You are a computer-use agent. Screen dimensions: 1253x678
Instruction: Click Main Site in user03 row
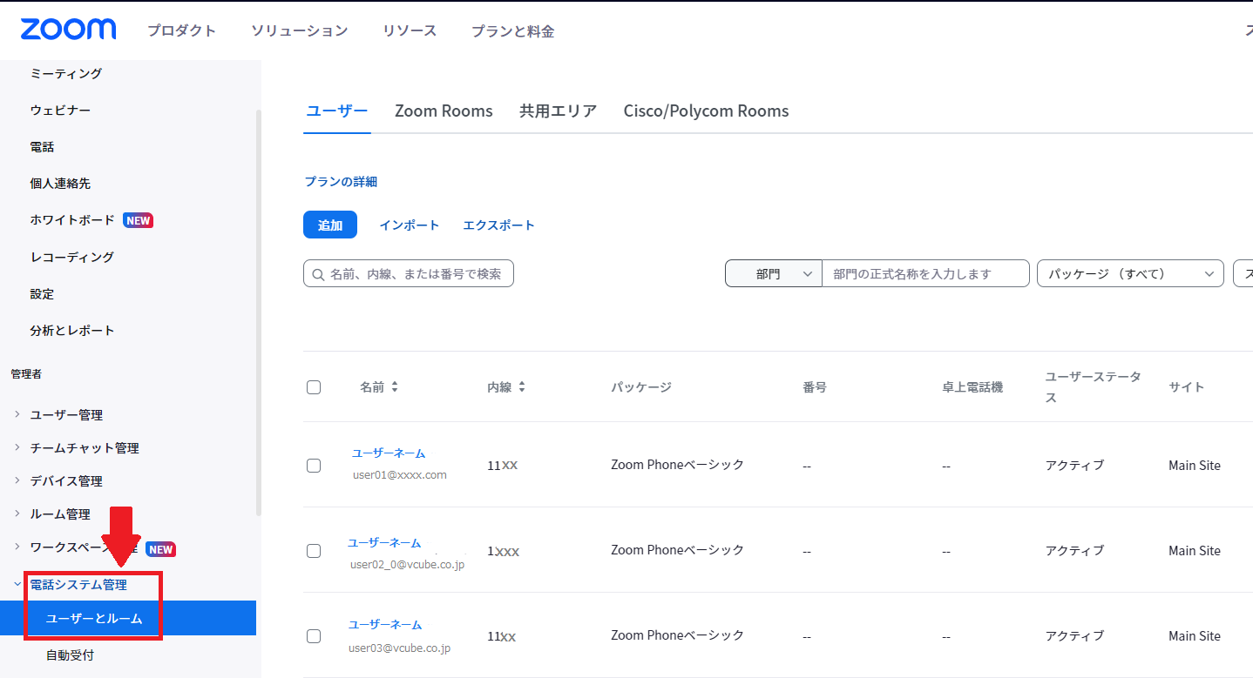click(x=1195, y=636)
